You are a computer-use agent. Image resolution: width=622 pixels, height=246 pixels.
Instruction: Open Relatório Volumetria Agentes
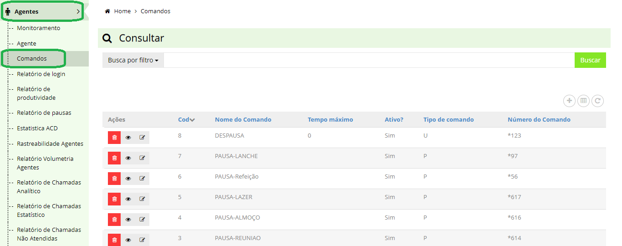pos(45,163)
